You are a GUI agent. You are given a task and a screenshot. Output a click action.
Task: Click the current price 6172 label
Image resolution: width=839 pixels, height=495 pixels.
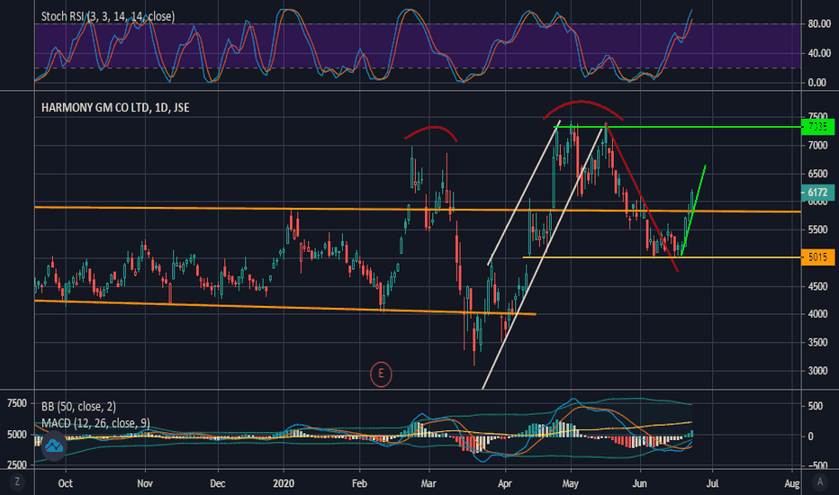817,192
